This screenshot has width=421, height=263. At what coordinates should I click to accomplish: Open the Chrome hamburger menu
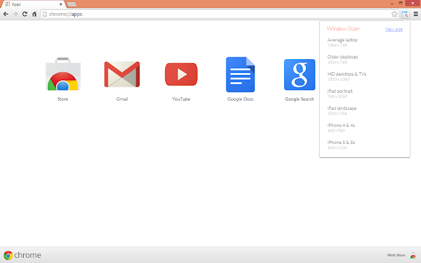(x=416, y=14)
